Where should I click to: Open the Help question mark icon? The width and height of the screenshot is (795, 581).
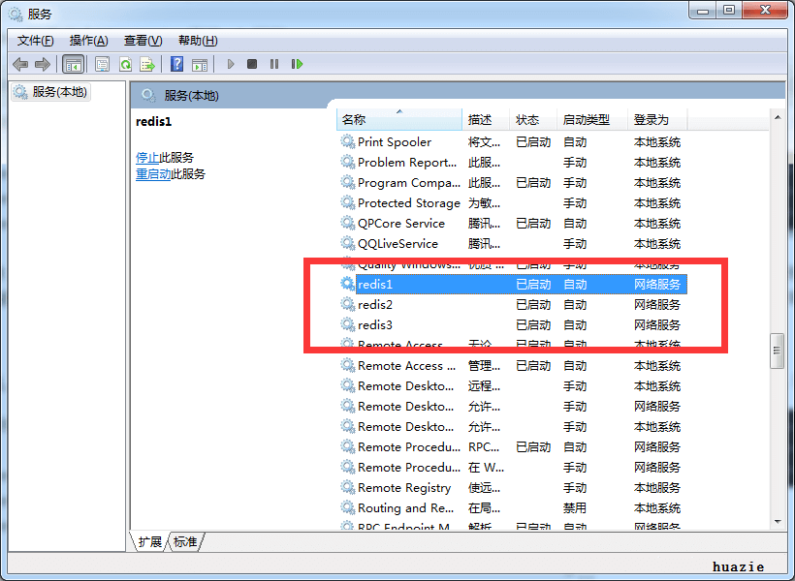coord(177,64)
